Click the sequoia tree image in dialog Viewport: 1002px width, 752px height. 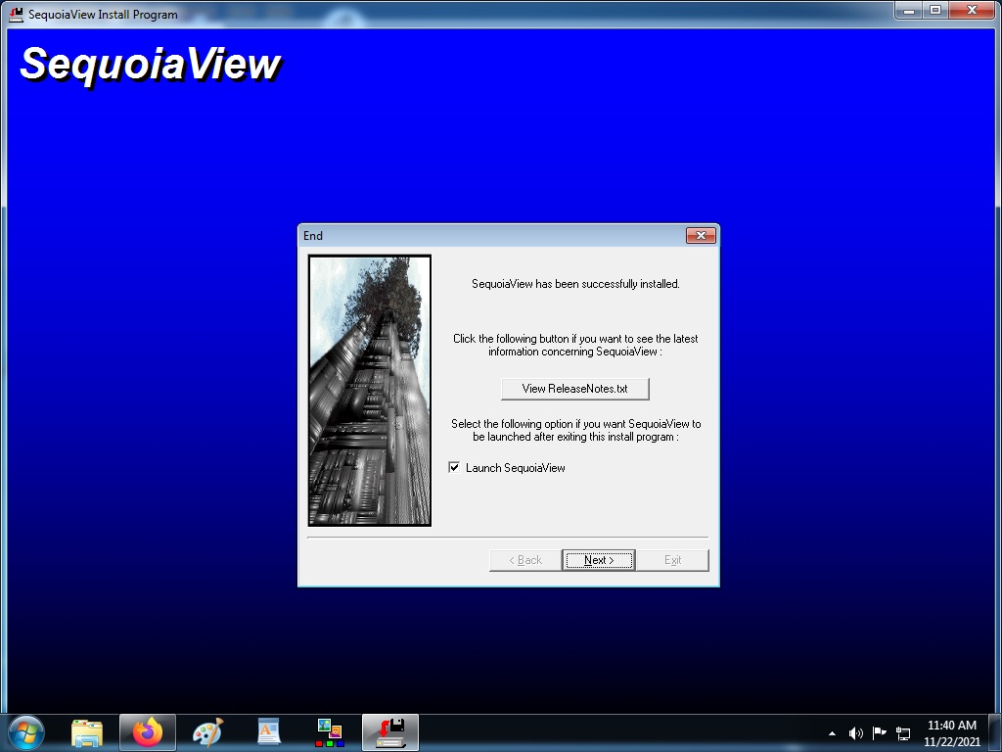pyautogui.click(x=369, y=390)
